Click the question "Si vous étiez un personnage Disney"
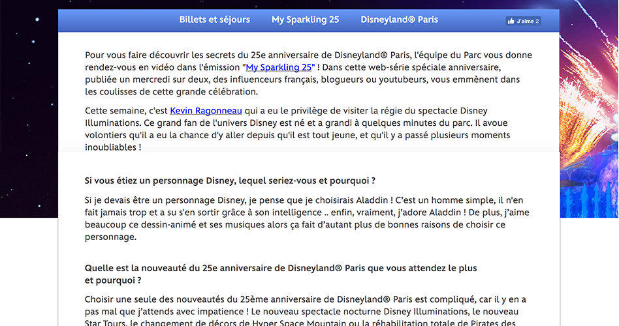The width and height of the screenshot is (619, 326). coord(230,181)
